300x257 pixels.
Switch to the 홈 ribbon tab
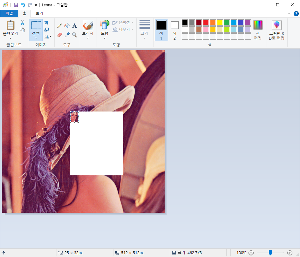[x=24, y=13]
